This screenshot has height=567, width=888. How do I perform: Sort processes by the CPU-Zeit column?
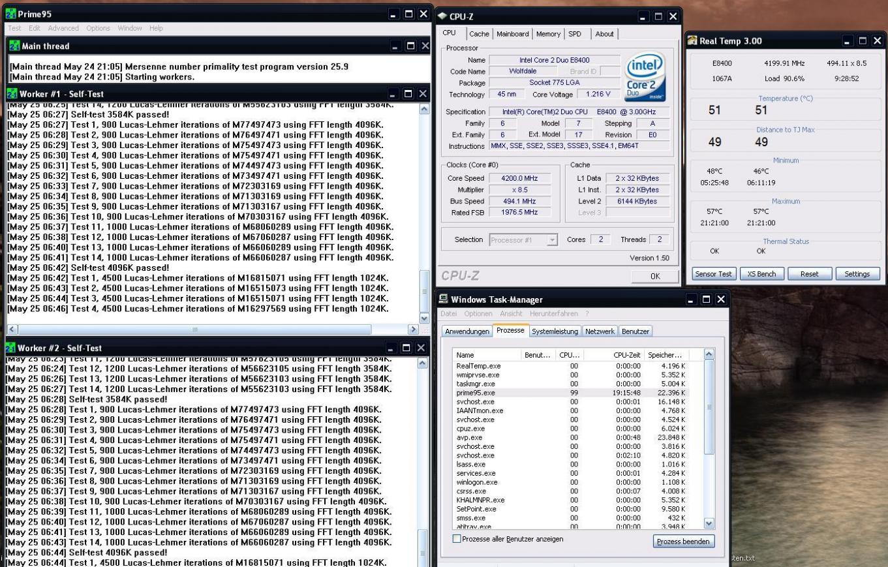click(x=613, y=355)
